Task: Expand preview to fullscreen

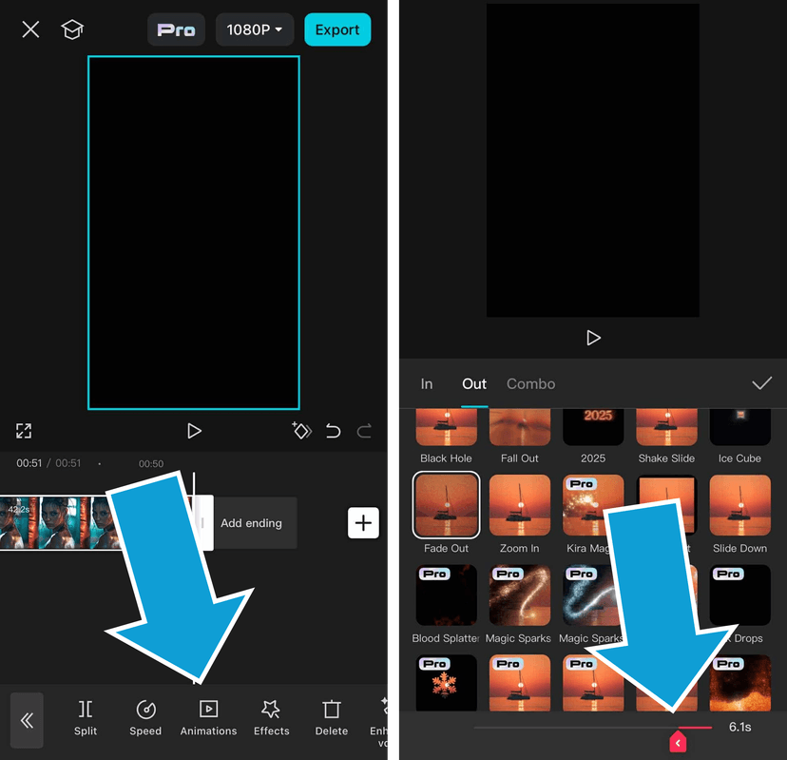Action: [x=23, y=431]
